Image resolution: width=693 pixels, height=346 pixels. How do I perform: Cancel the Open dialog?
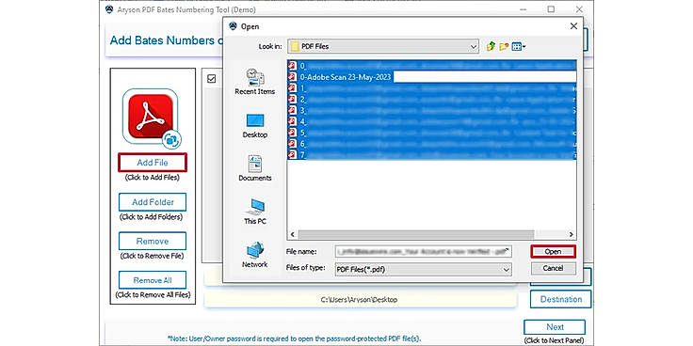click(554, 268)
